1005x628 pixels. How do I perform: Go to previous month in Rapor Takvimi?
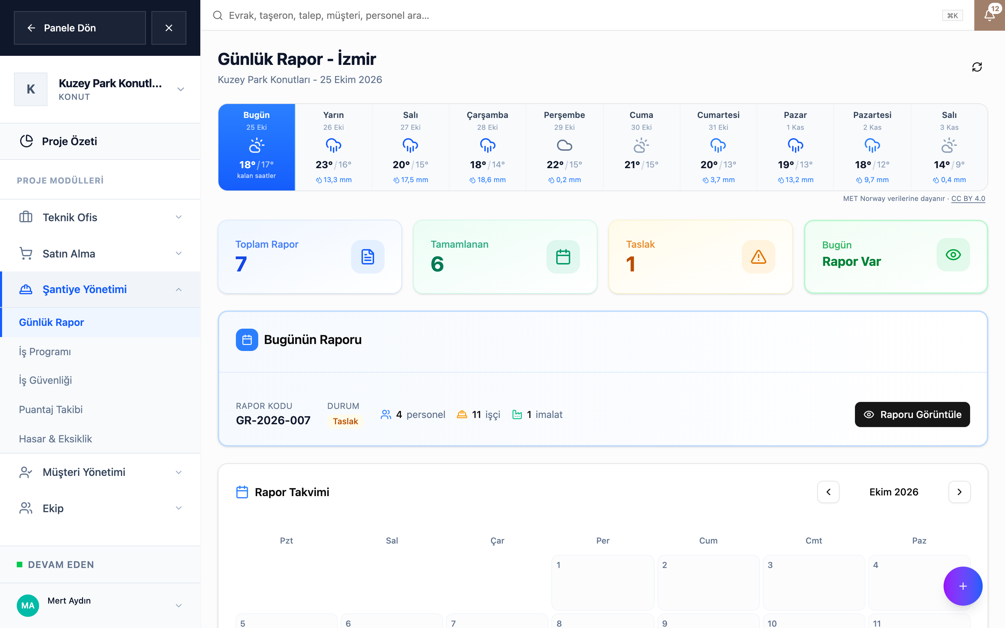[828, 492]
